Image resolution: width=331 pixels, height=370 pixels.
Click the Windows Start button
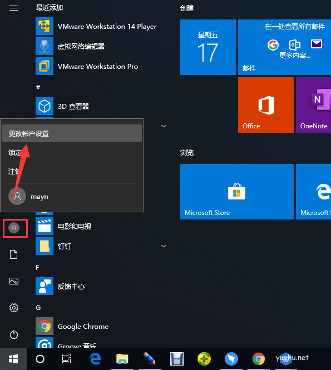13,359
